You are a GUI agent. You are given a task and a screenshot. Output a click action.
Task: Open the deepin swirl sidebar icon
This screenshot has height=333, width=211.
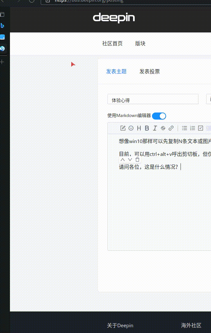2,49
